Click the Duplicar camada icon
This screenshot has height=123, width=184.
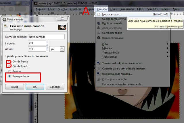[99, 23]
